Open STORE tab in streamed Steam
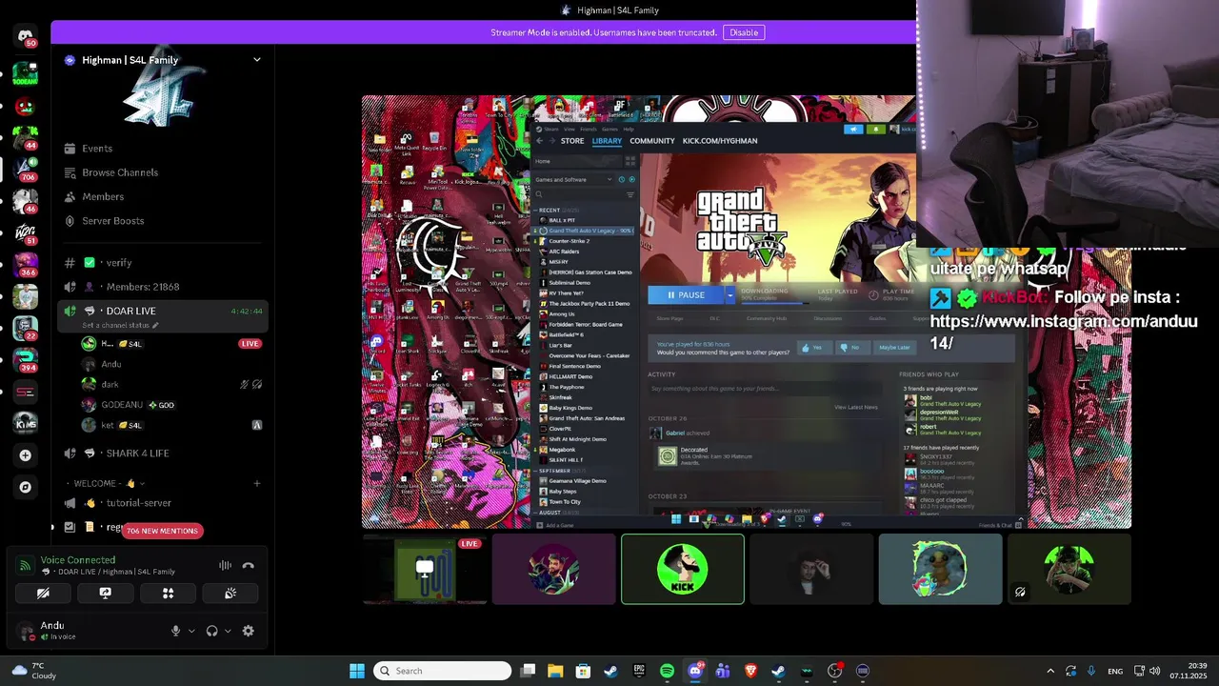 pyautogui.click(x=572, y=141)
